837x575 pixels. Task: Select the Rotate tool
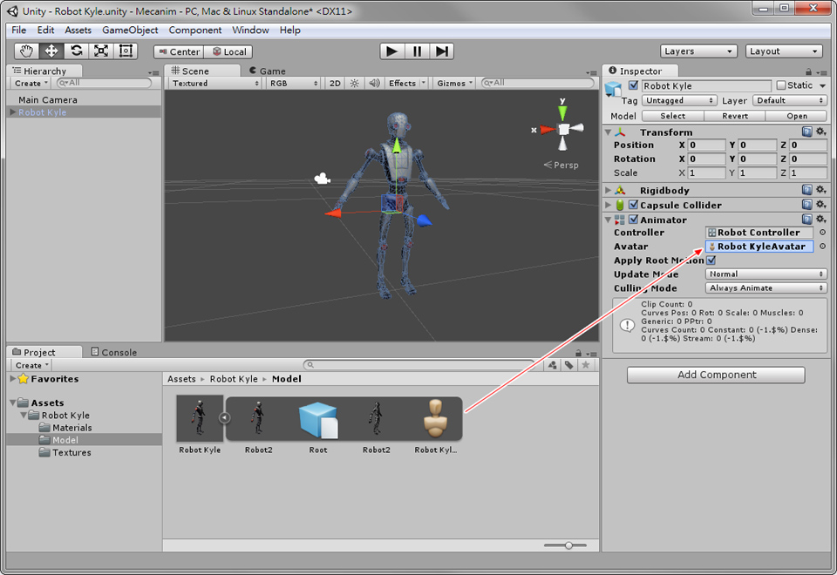tap(75, 51)
